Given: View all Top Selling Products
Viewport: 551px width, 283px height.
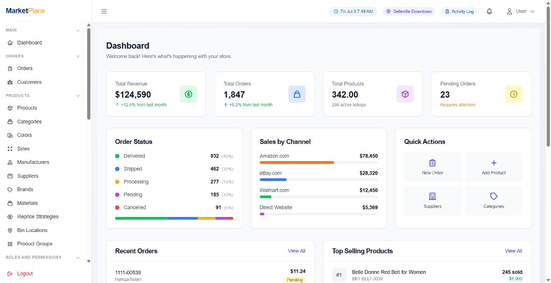Looking at the screenshot, I should tap(513, 251).
